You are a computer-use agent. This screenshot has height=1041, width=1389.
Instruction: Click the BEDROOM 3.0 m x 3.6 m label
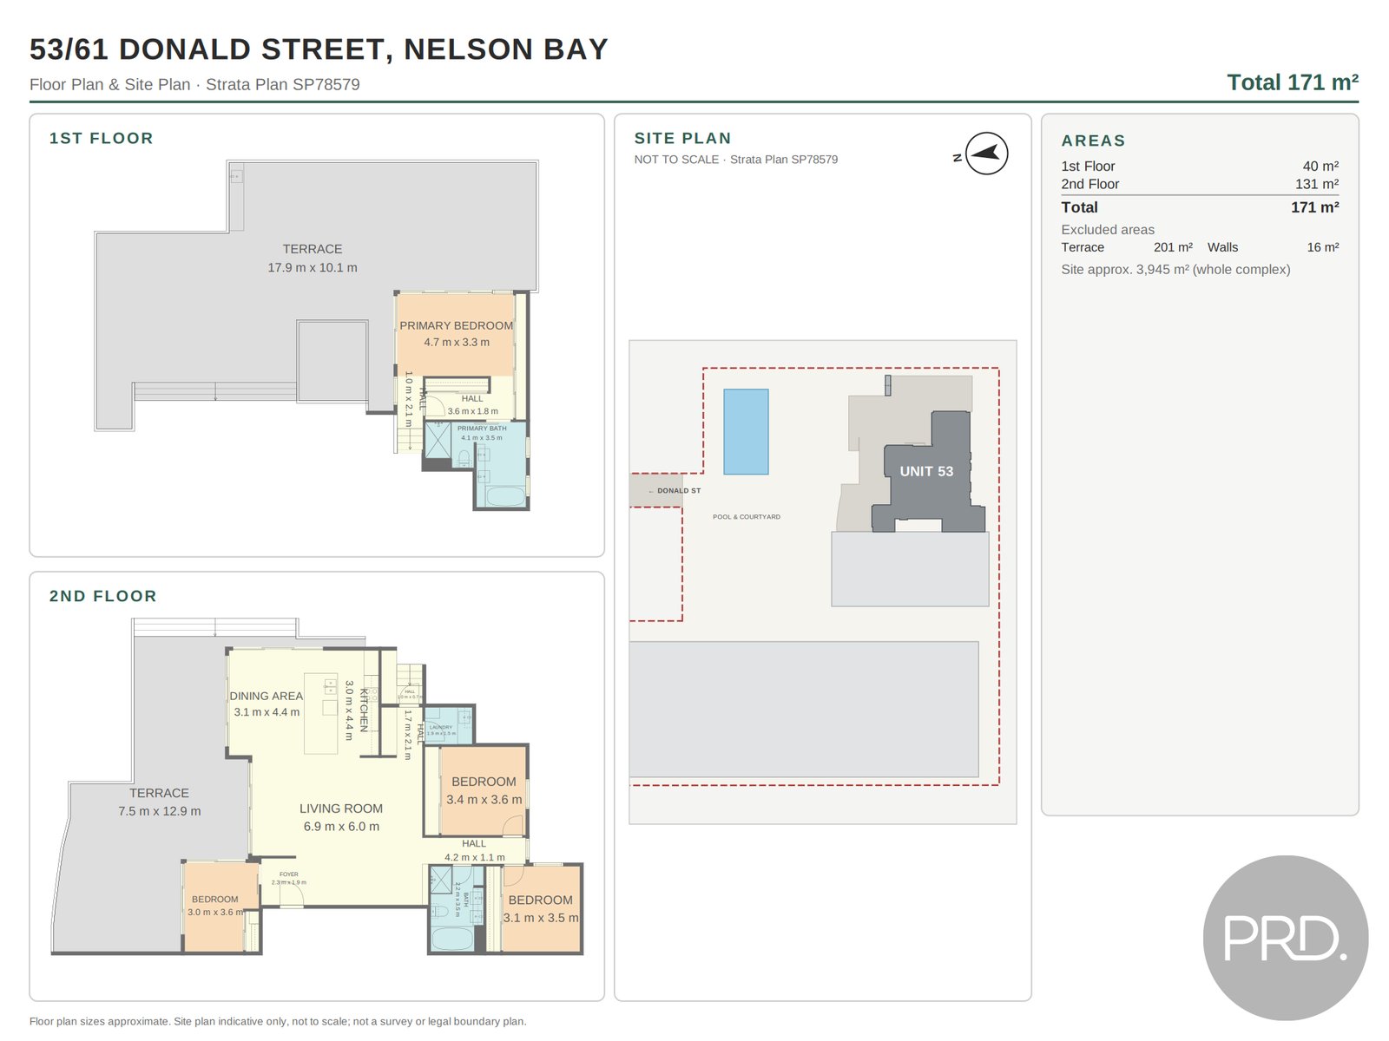click(x=214, y=906)
